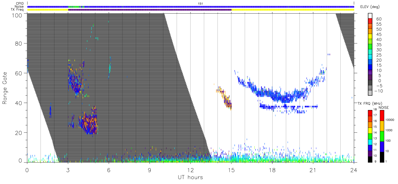Click the green patch in the Noise bar
This screenshot has height=184, width=398.
(x=76, y=6)
